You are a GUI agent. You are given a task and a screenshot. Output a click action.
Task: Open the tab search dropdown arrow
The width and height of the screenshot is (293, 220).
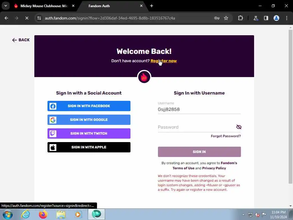6,6
